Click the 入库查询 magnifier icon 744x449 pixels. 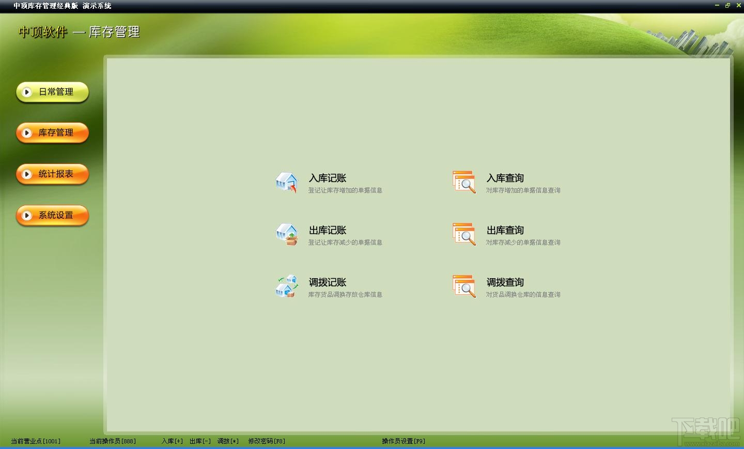pyautogui.click(x=463, y=183)
